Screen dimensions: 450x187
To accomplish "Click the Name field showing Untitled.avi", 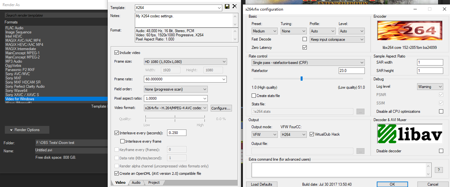I will [71, 150].
